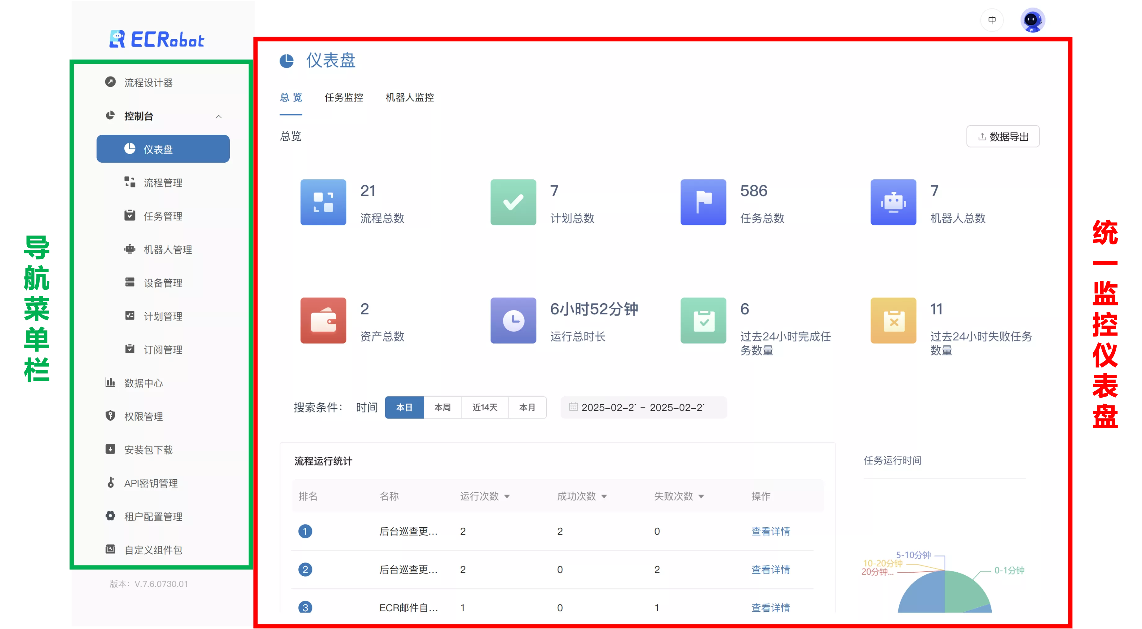Image resolution: width=1142 pixels, height=629 pixels.
Task: Click the 数据导出 button
Action: point(1003,137)
